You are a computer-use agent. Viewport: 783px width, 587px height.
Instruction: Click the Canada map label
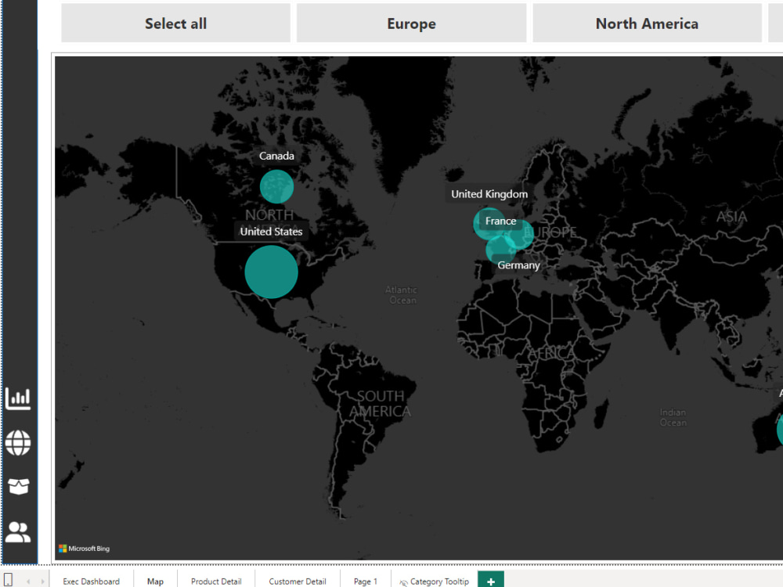276,156
